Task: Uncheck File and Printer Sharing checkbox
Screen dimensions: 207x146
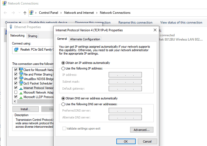Action: 16,74
